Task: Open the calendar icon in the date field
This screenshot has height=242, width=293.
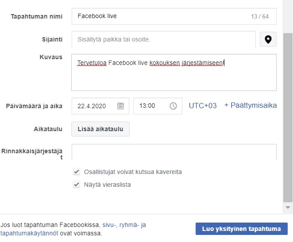Action: (x=120, y=106)
